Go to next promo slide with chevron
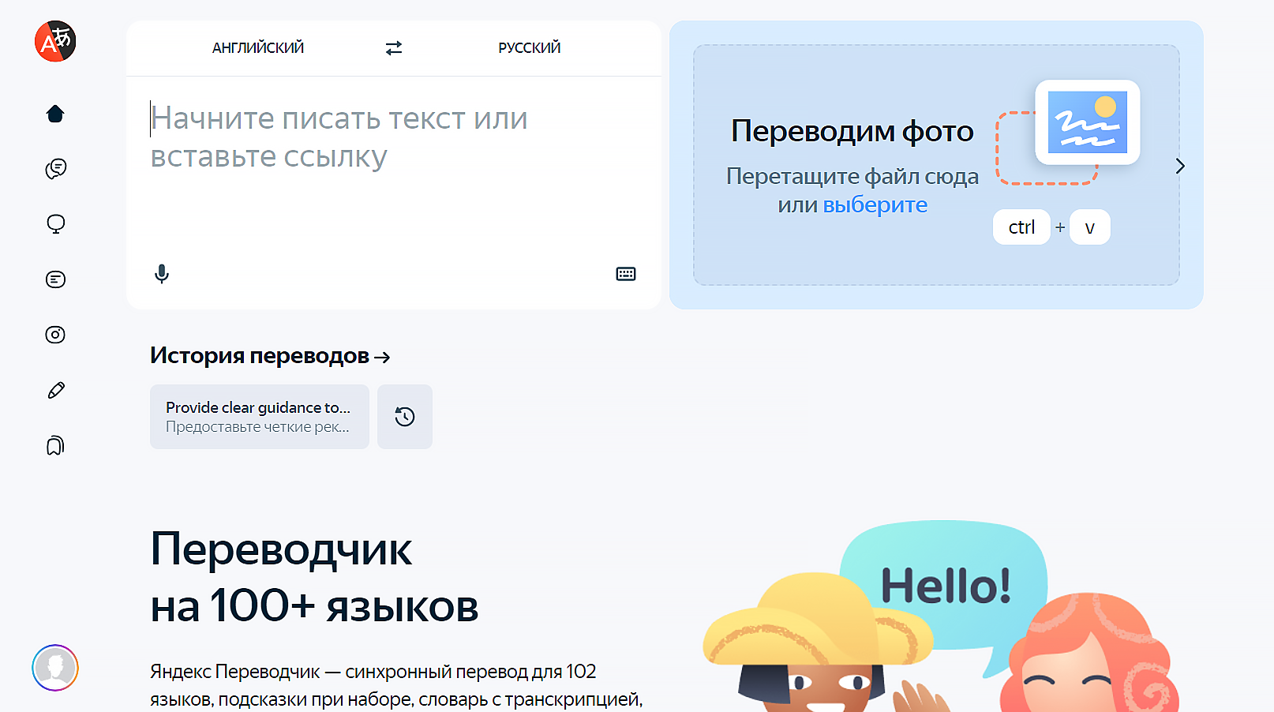Viewport: 1274px width, 712px height. click(x=1180, y=167)
